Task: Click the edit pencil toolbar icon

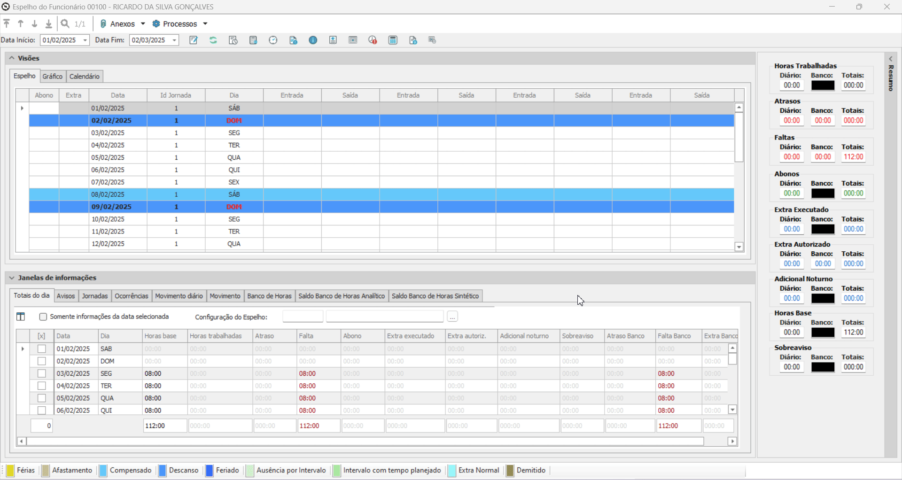Action: pos(193,40)
